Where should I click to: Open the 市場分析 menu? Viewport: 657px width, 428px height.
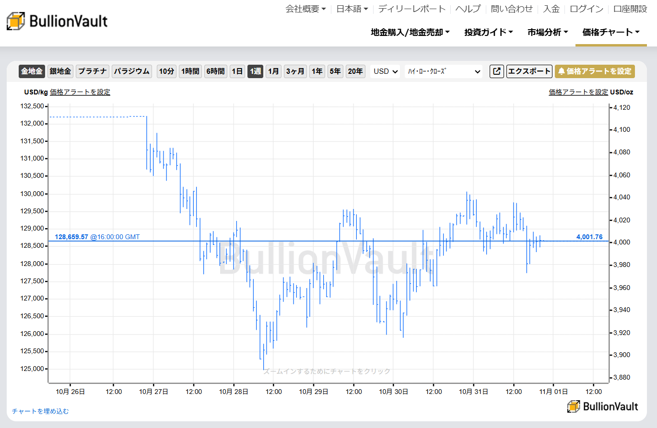pos(547,32)
